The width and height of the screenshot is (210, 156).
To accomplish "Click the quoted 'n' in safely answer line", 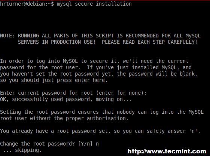I will [193, 131].
